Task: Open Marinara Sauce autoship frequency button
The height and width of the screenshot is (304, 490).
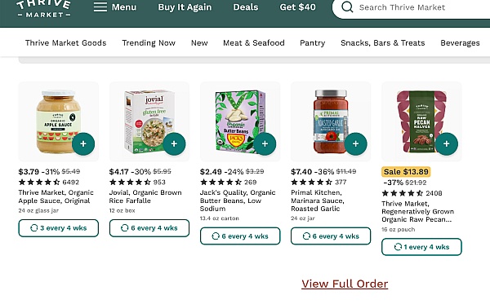Action: [x=331, y=236]
